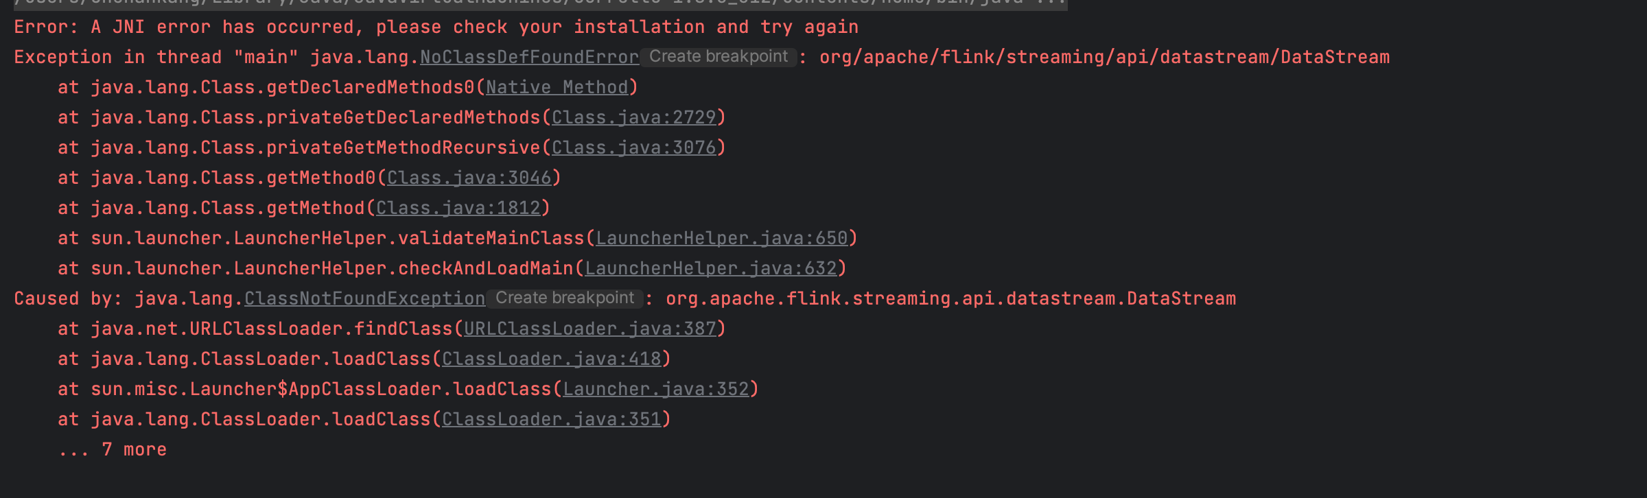The width and height of the screenshot is (1647, 498).
Task: Click the JNI error message line
Action: pyautogui.click(x=436, y=27)
